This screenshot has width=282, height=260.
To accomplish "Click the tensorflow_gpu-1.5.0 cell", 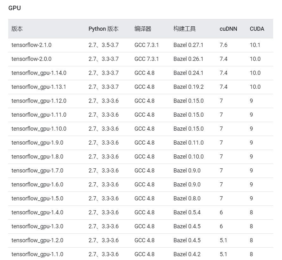I will point(37,198).
